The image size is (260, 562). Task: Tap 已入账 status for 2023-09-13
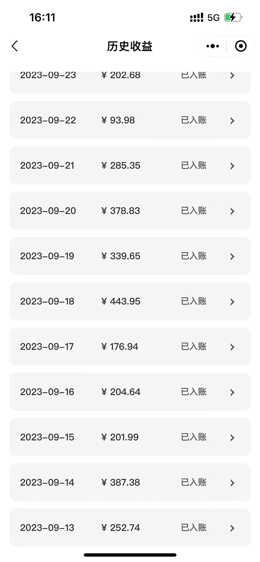[x=194, y=528]
